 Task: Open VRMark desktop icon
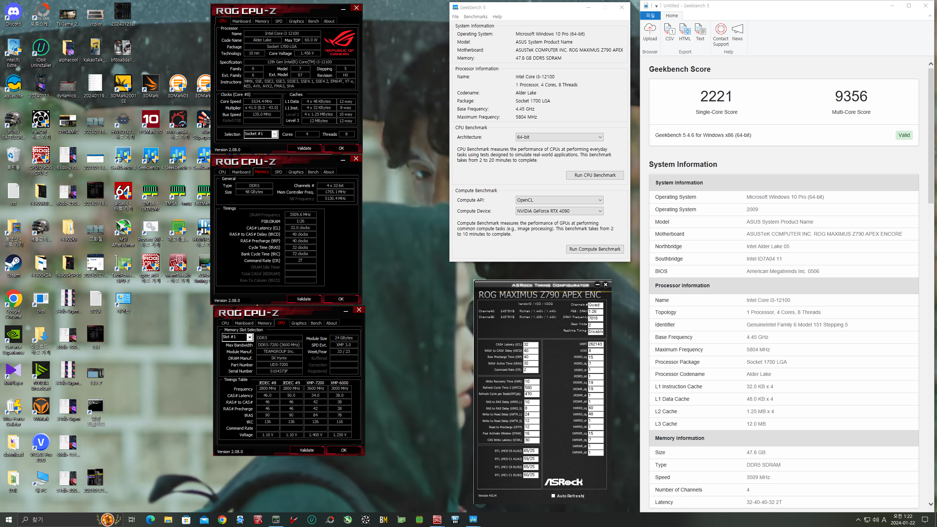[x=41, y=410]
